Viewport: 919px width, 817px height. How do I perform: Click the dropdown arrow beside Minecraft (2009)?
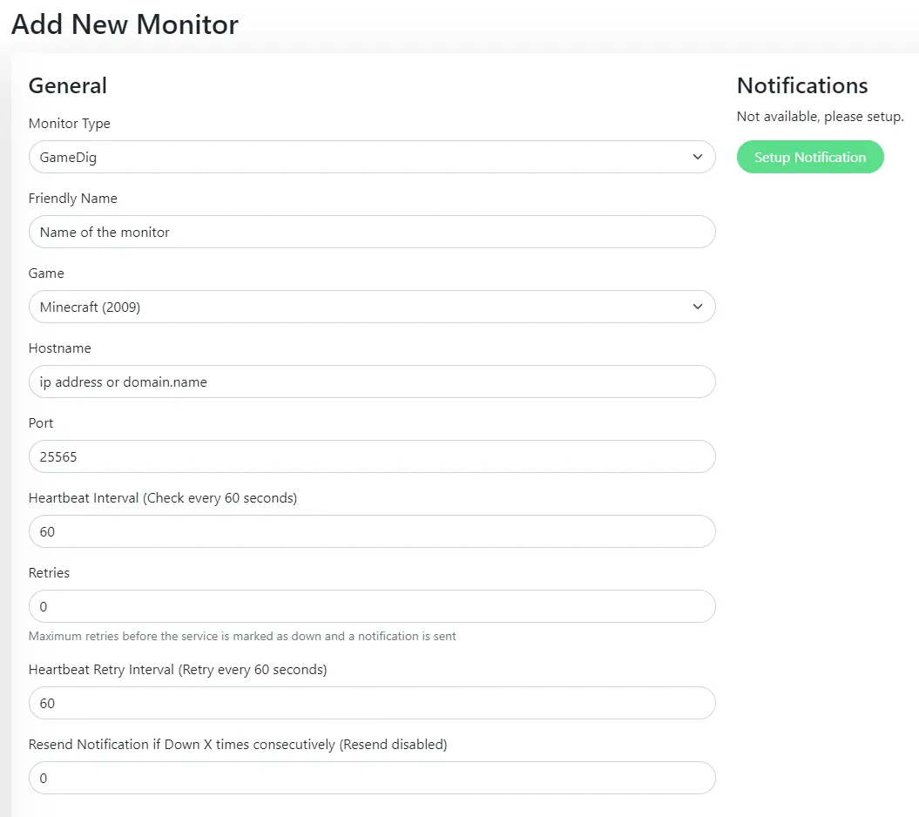point(697,307)
